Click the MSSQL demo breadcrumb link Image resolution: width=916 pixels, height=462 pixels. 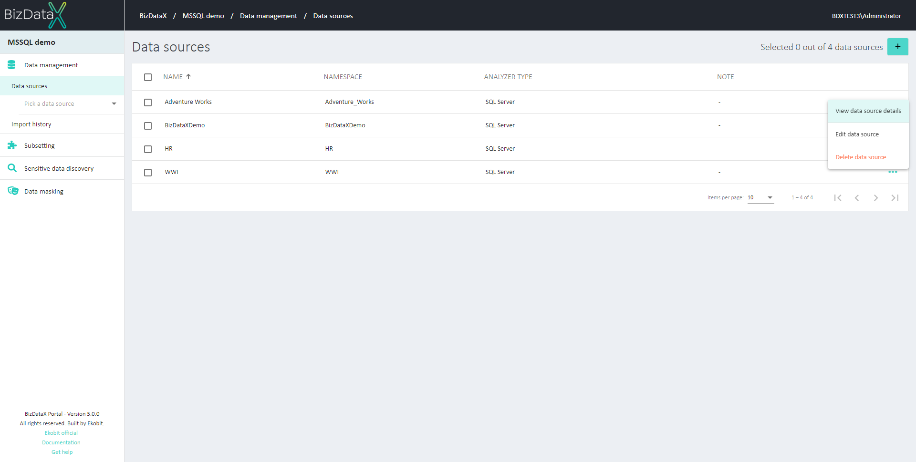203,16
